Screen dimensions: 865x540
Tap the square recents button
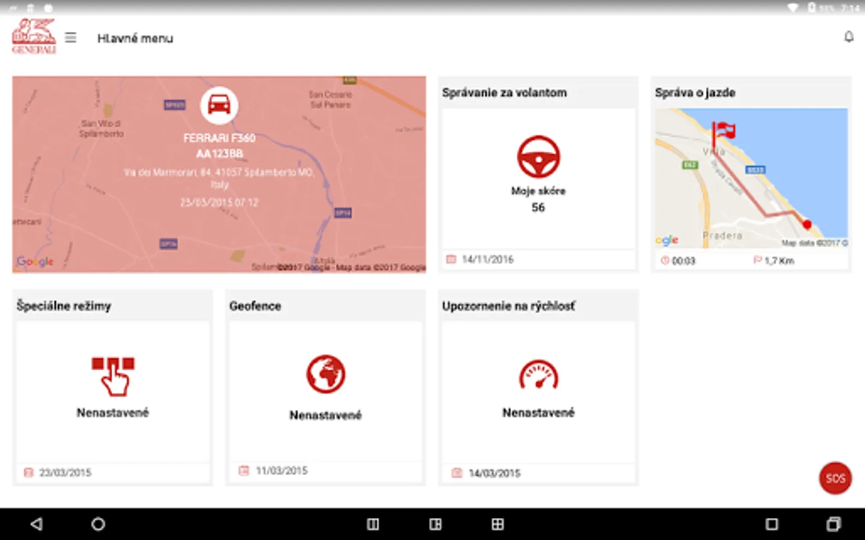pos(772,524)
